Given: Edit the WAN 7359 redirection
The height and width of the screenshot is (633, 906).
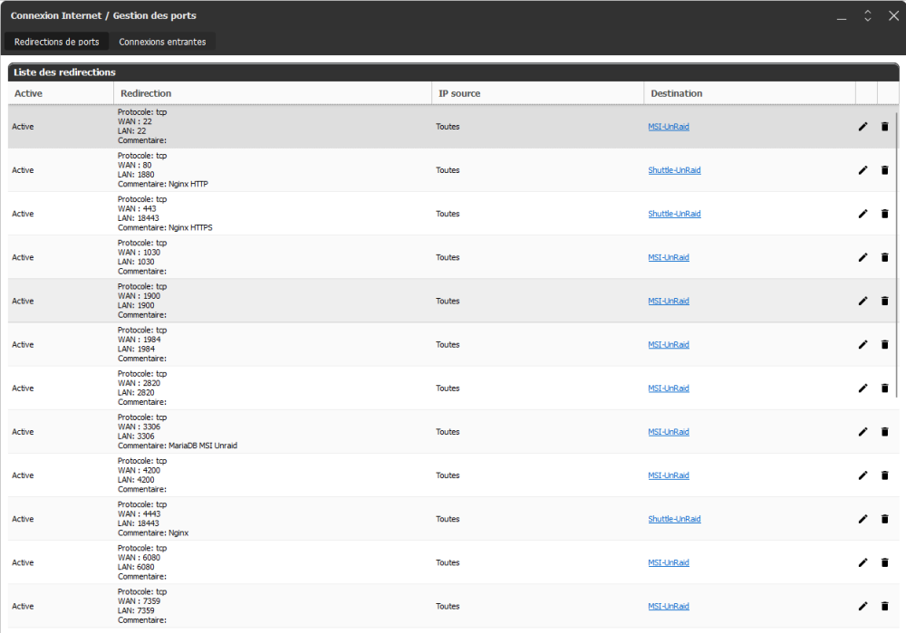Looking at the screenshot, I should click(863, 606).
